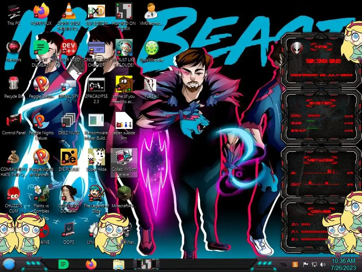Launch Firefox from the taskbar
Viewport: 362px width, 272px height.
coord(91,264)
